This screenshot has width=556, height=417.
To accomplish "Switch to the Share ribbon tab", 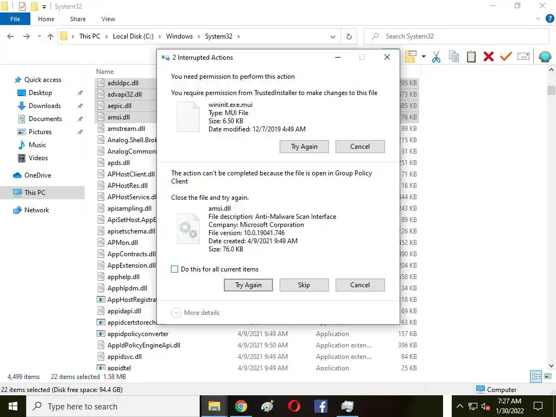I will (x=78, y=19).
